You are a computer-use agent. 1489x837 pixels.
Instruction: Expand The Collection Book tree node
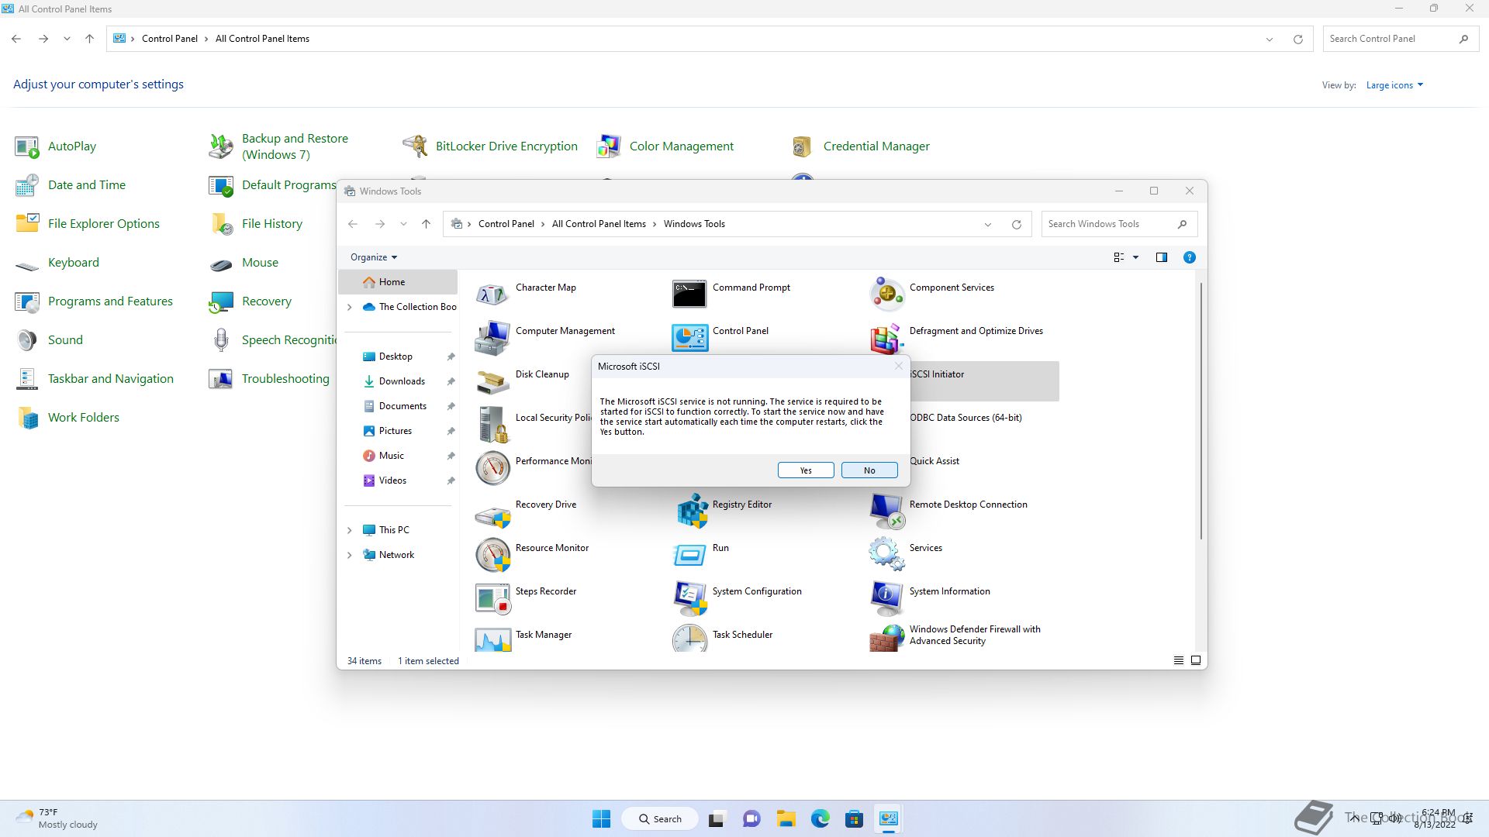349,307
